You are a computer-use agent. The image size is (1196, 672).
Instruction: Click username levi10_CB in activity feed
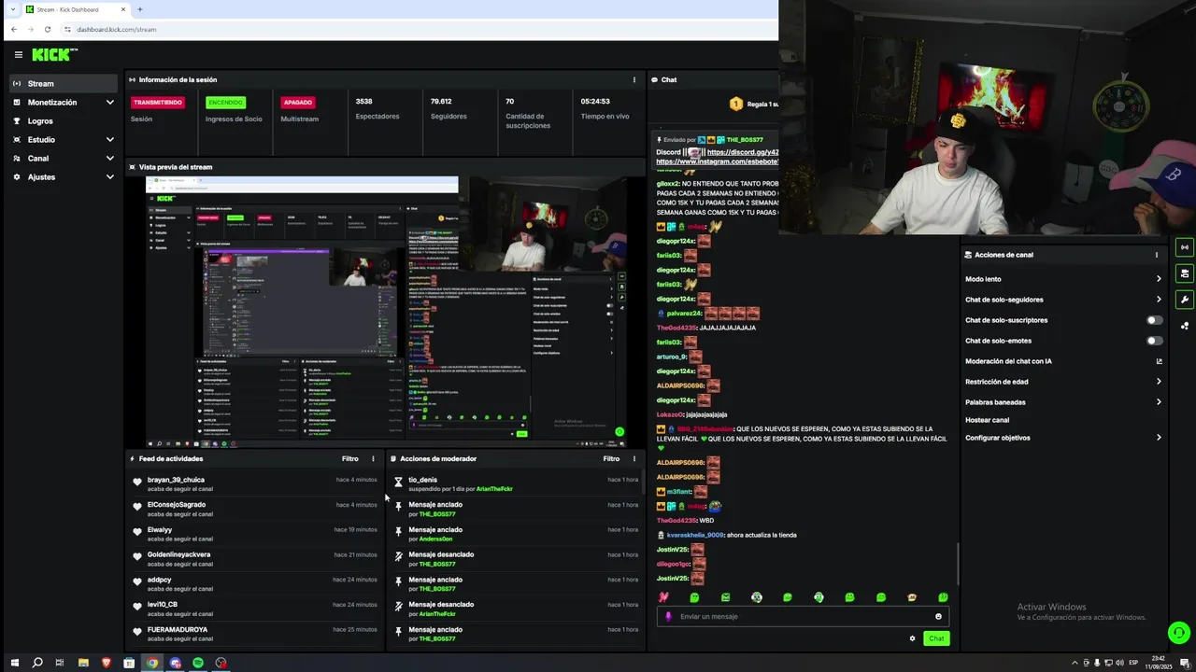(163, 605)
